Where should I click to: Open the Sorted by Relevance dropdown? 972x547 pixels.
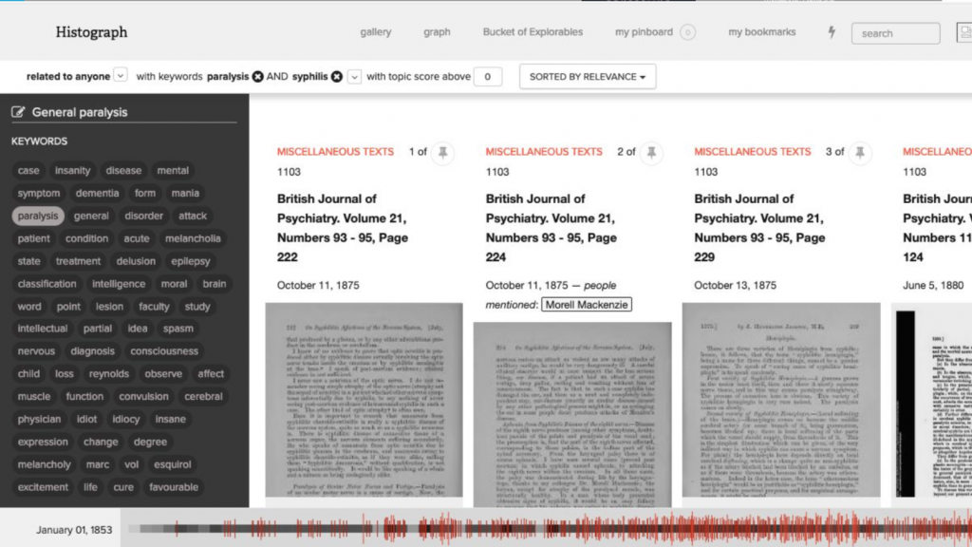point(587,77)
